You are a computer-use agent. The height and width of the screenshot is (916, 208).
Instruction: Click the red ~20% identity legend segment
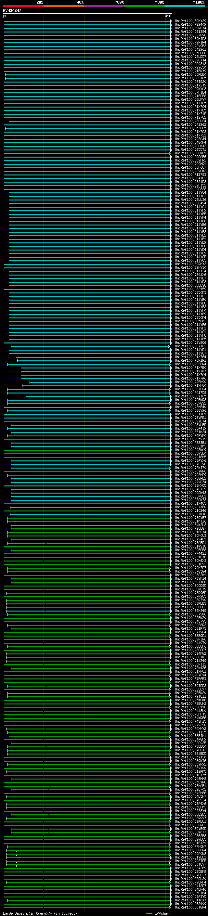[x=23, y=6]
